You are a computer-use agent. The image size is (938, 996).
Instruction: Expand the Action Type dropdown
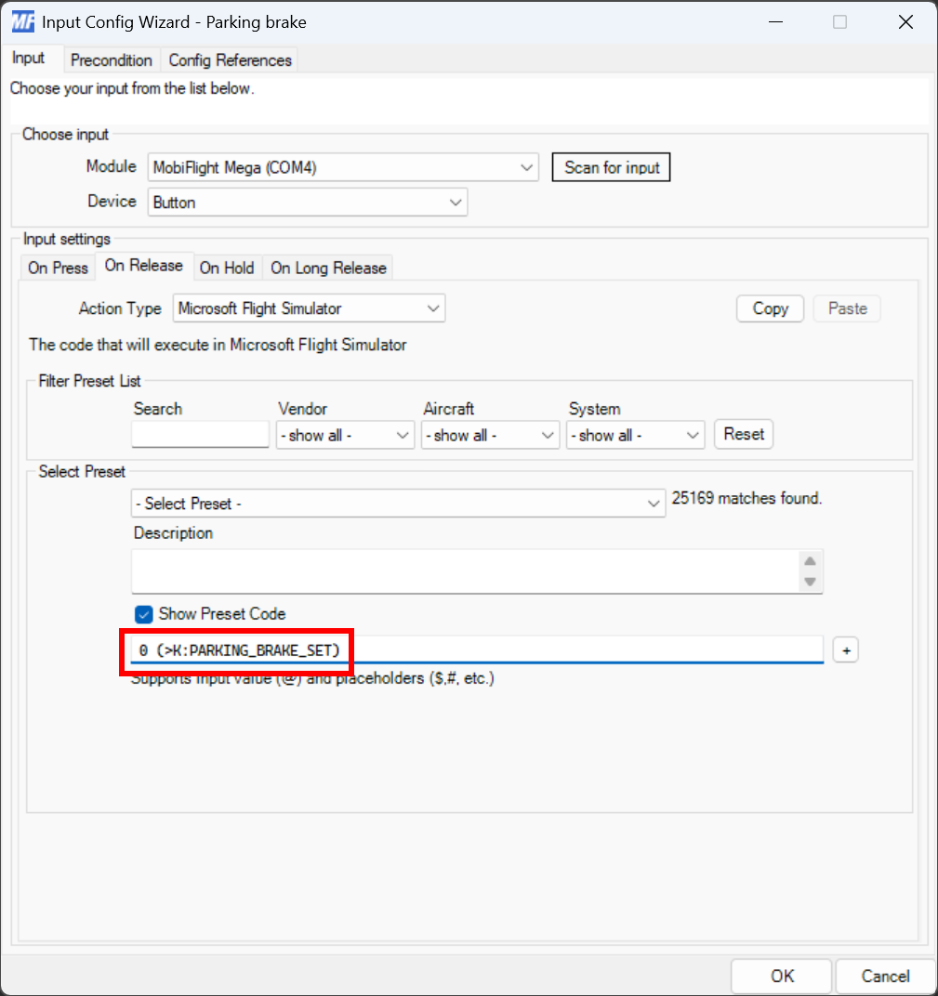click(309, 308)
